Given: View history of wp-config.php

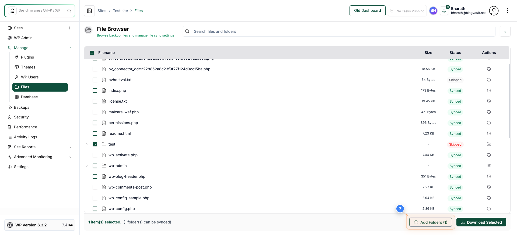Looking at the screenshot, I should (x=489, y=209).
